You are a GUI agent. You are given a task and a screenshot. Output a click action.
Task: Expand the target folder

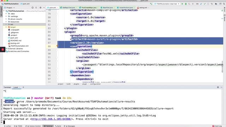point(6,27)
